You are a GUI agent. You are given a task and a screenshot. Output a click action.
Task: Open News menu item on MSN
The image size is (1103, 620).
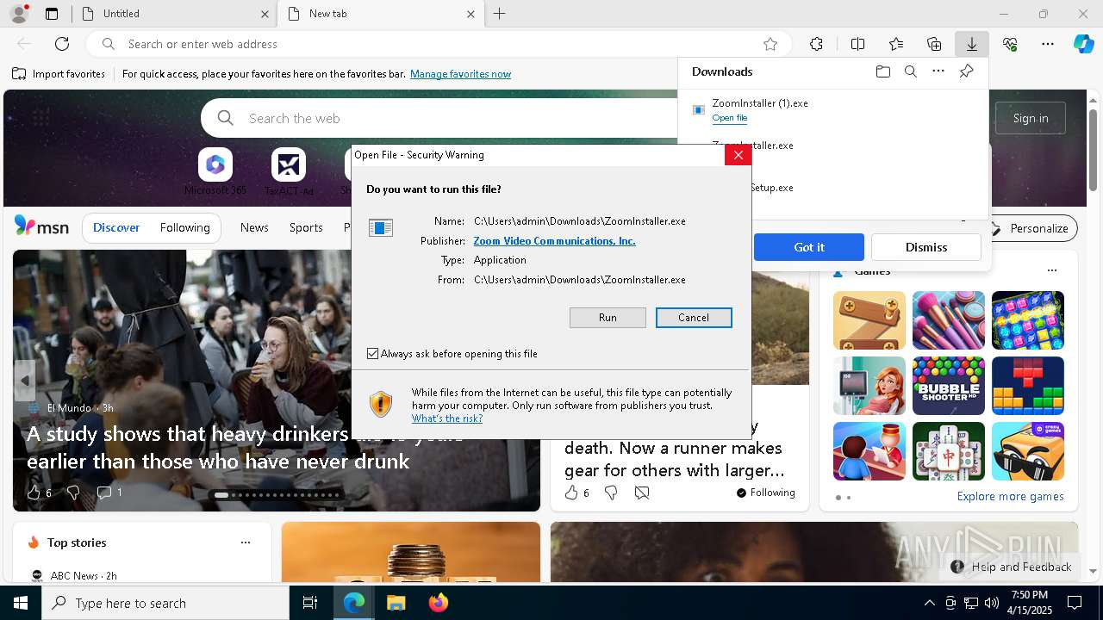(254, 228)
